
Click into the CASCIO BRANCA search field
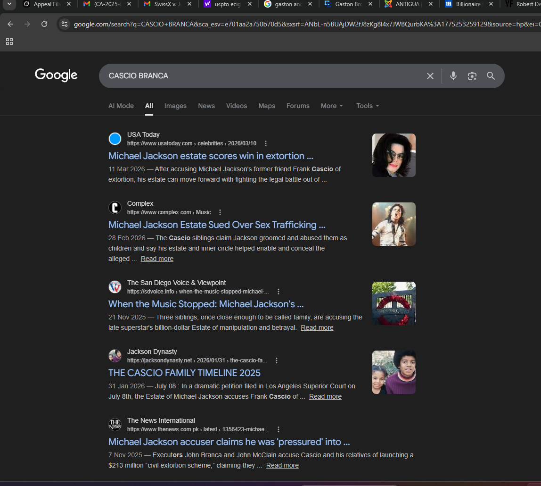tap(259, 76)
